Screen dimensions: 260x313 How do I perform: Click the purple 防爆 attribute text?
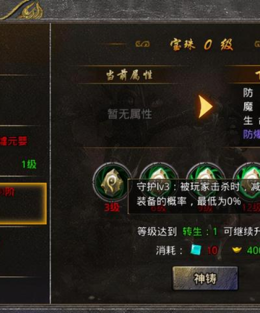tap(252, 135)
